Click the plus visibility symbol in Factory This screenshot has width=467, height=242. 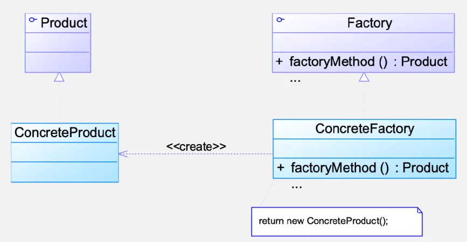coord(279,61)
